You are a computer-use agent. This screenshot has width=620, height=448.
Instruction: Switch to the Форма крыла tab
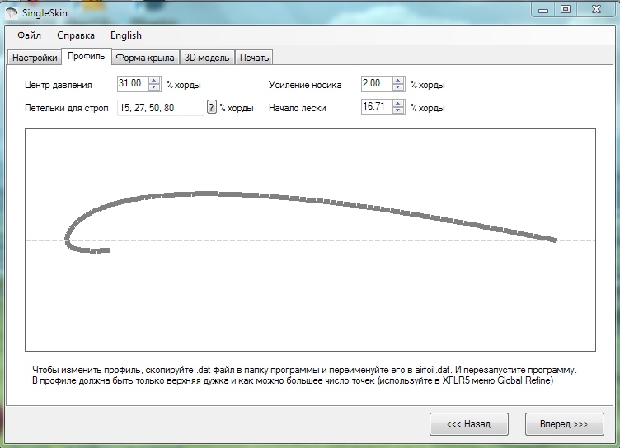tap(144, 58)
